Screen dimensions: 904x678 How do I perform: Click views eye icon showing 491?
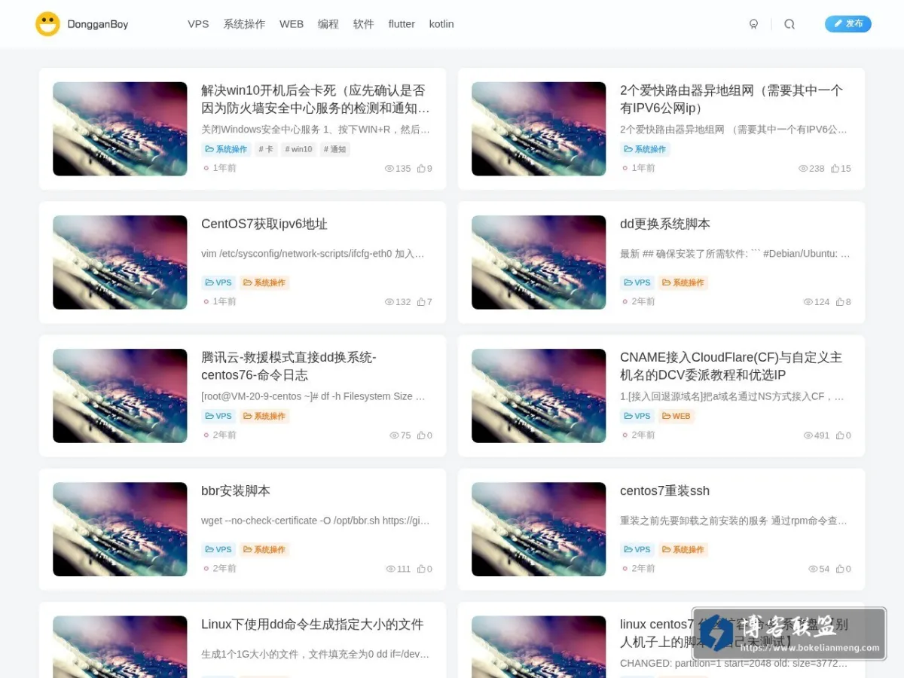pyautogui.click(x=808, y=435)
